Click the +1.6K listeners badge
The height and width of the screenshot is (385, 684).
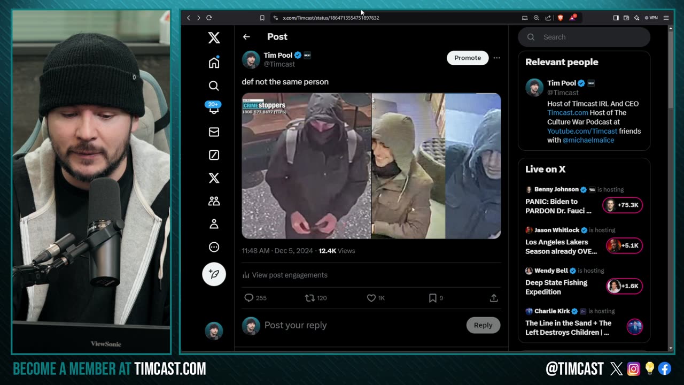point(624,286)
